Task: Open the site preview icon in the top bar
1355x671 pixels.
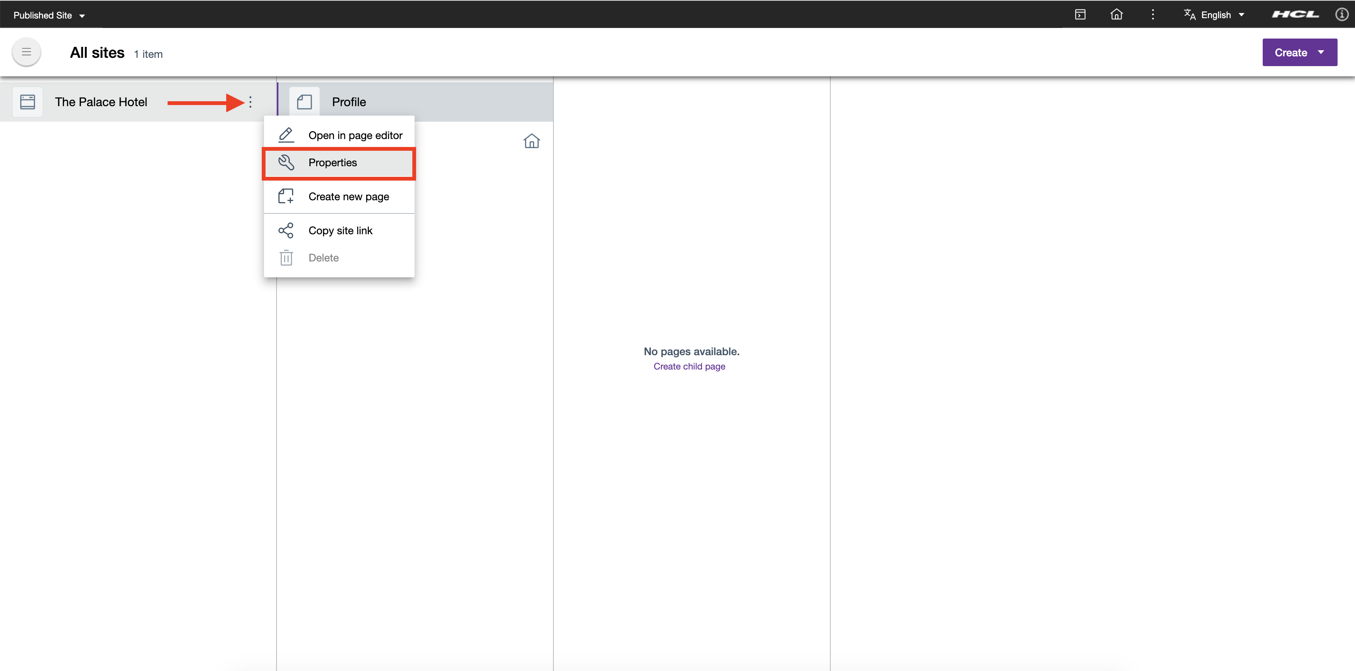Action: [x=1080, y=14]
